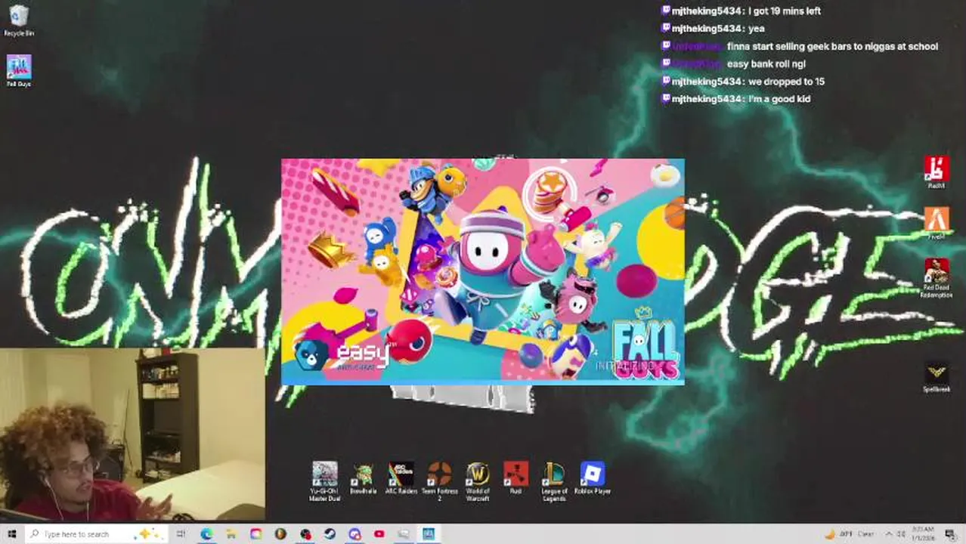Viewport: 966px width, 544px height.
Task: Open Microsoft Edge from the taskbar
Action: click(206, 534)
